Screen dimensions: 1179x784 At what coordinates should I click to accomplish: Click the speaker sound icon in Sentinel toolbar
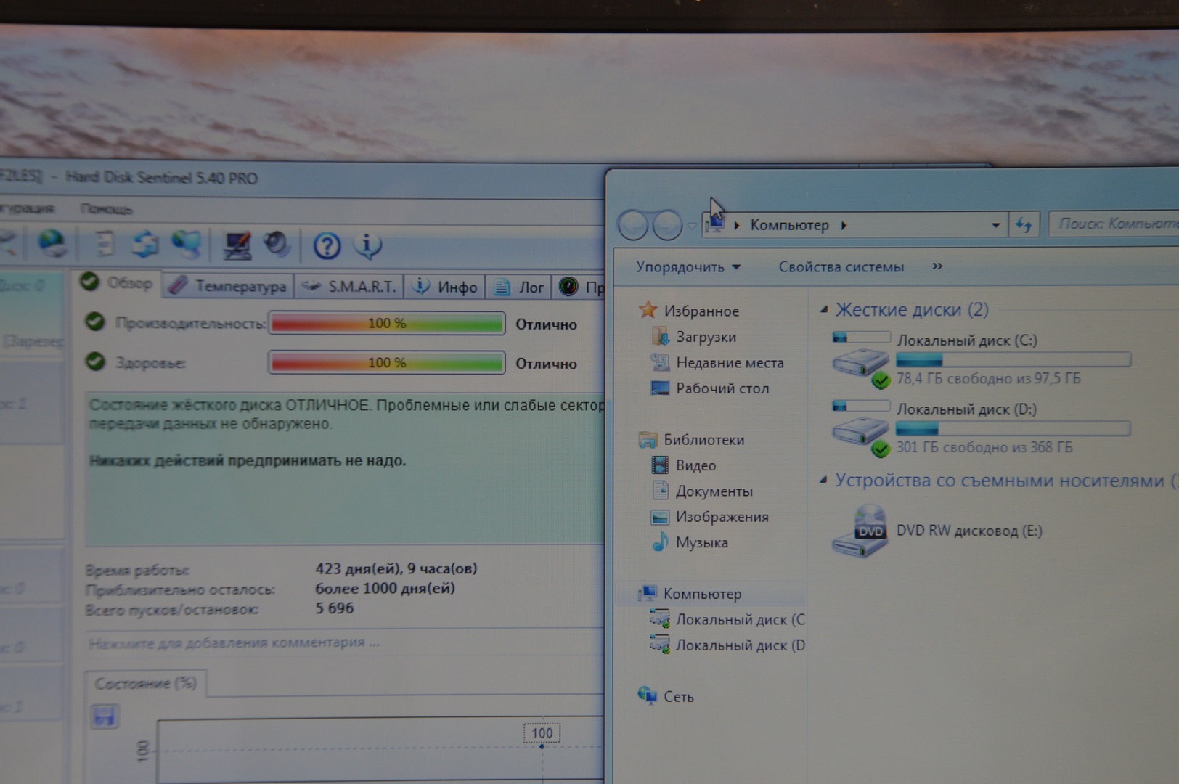coord(277,245)
